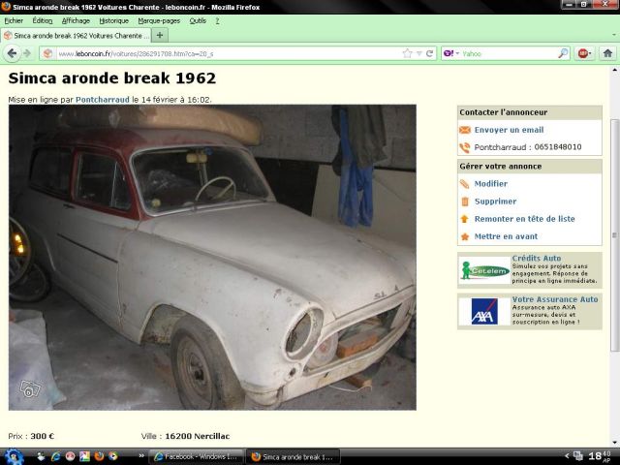Open the Crédits Auto ad link
Screen dimensions: 620x465
point(537,258)
